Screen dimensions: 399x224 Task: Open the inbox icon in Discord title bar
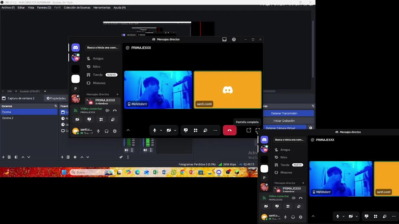[x=224, y=40]
